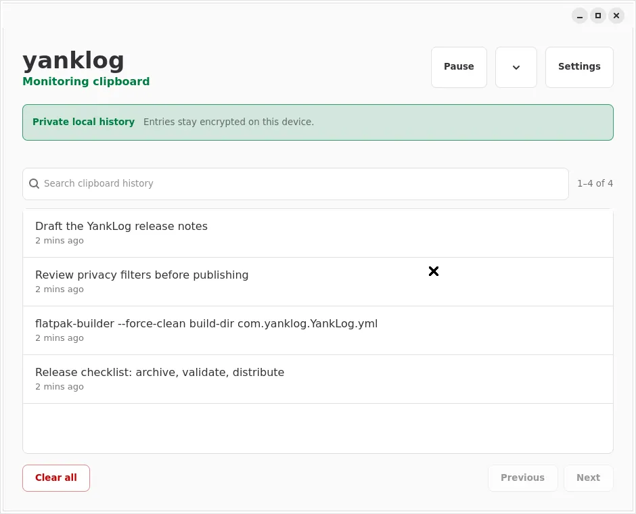
Task: Go to Next page
Action: click(x=588, y=478)
